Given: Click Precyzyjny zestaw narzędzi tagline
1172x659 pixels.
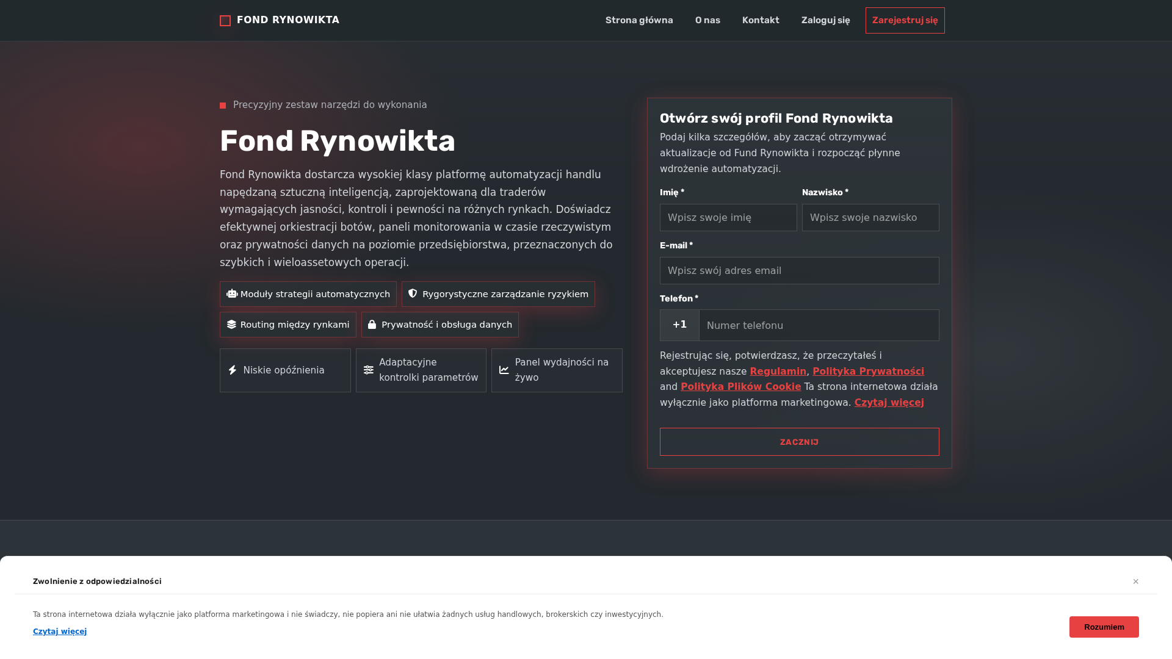Looking at the screenshot, I should click(330, 105).
